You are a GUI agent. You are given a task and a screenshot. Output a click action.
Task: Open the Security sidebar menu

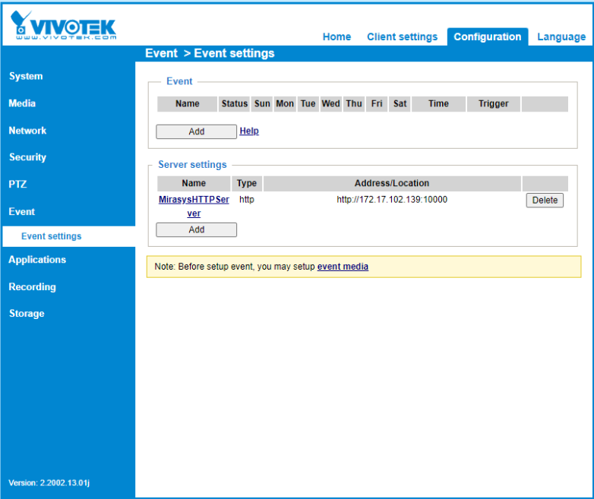click(x=27, y=157)
